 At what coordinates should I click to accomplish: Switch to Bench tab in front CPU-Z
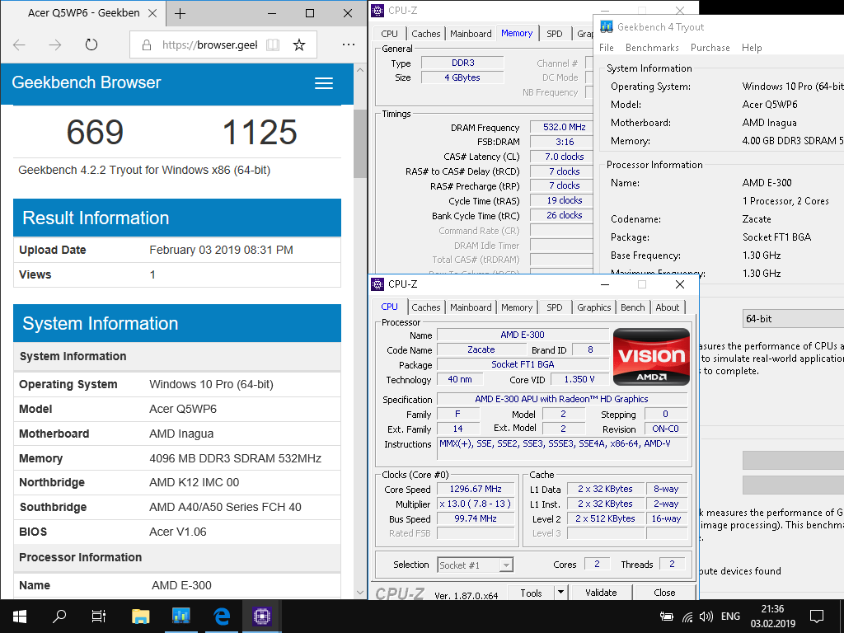[x=632, y=307]
